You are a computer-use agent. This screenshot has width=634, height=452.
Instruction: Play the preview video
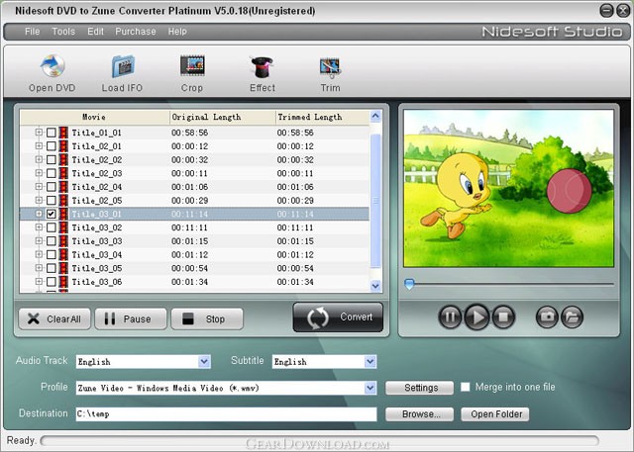[x=476, y=316]
